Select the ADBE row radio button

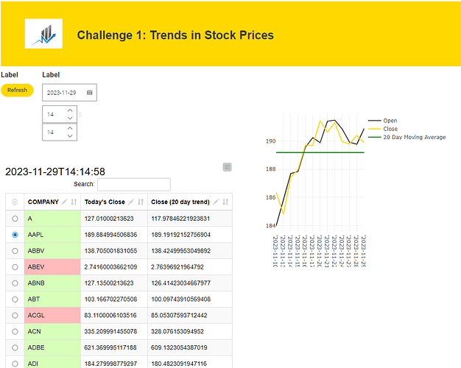[x=15, y=347]
